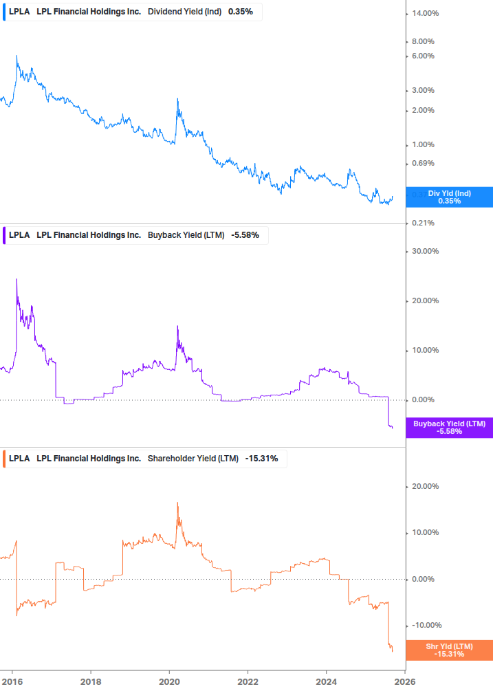Click the 10.00% tick on the buyback yield axis
The image size is (493, 691).
(425, 351)
